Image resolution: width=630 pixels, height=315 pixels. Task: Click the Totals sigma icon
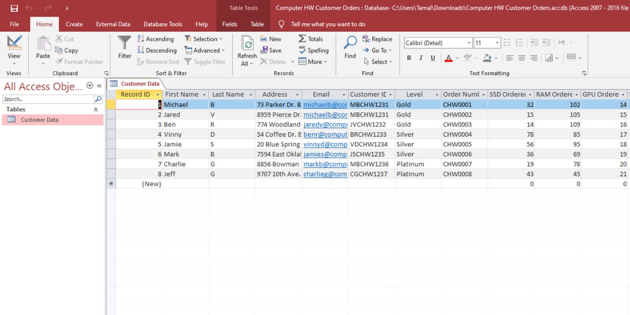point(310,39)
